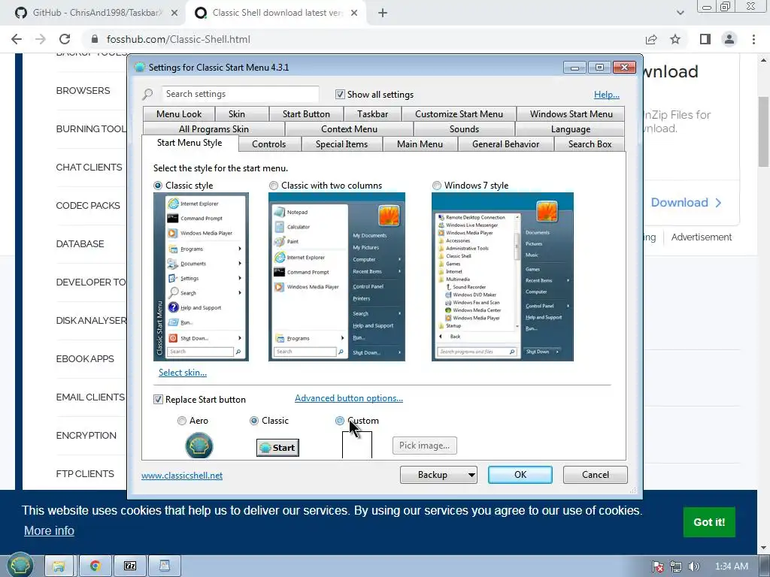Click the Classic Start button preview image
Image resolution: width=770 pixels, height=577 pixels.
tap(277, 448)
